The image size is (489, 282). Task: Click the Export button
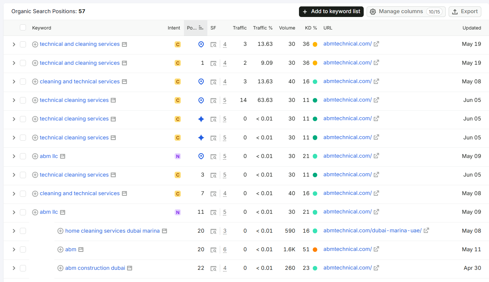[x=465, y=12]
